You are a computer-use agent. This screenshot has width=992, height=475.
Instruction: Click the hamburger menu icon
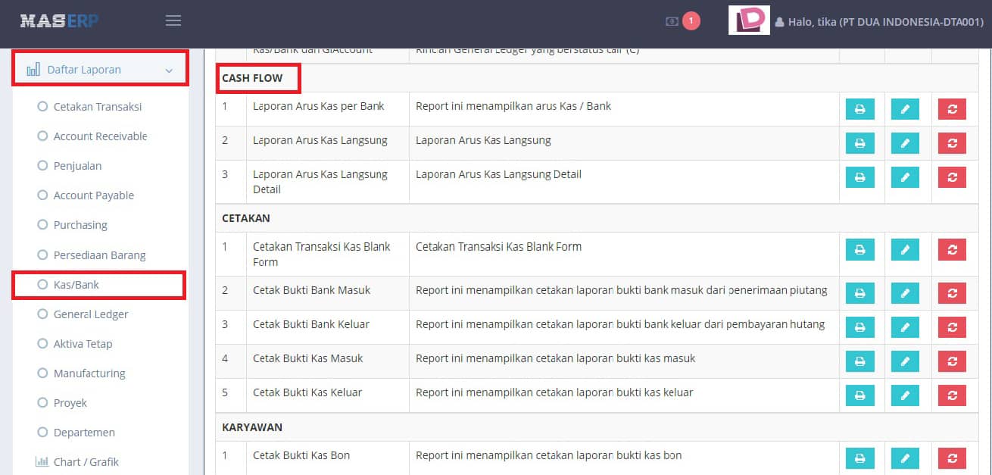pyautogui.click(x=173, y=20)
